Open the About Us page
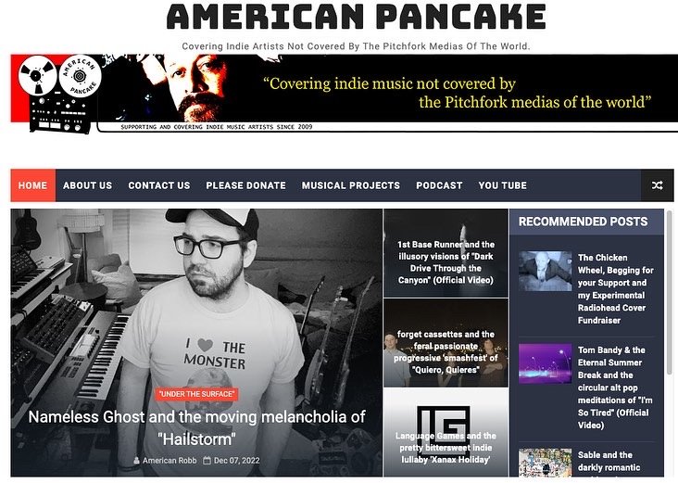This screenshot has width=678, height=483. [87, 185]
